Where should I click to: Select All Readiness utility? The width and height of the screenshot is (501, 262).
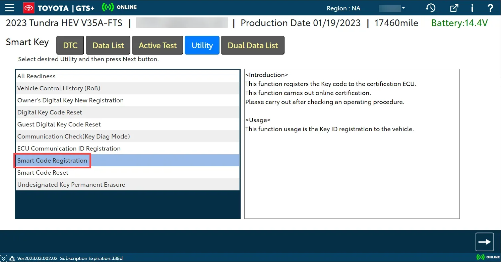tap(128, 76)
